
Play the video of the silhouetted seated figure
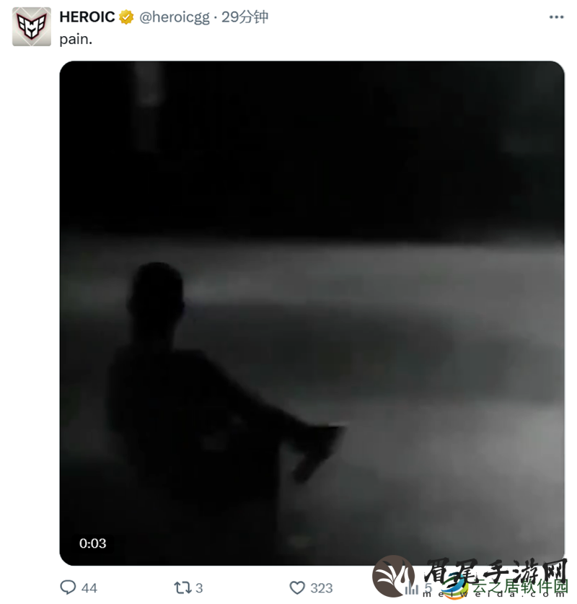click(312, 312)
